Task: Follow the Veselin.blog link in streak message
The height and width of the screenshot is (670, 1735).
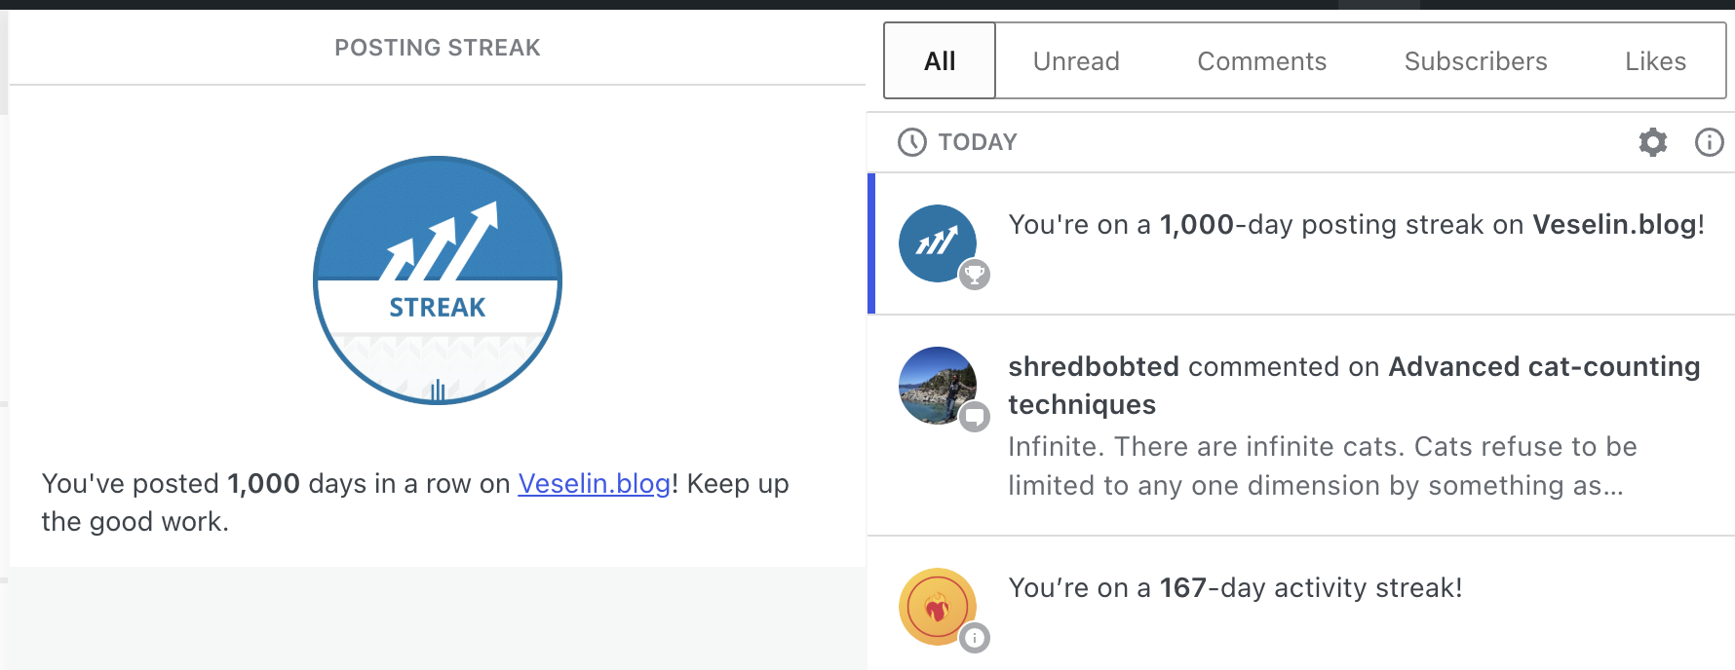Action: click(594, 483)
